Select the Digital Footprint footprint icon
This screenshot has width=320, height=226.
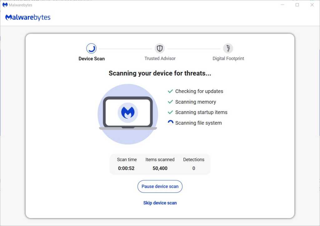pyautogui.click(x=228, y=49)
